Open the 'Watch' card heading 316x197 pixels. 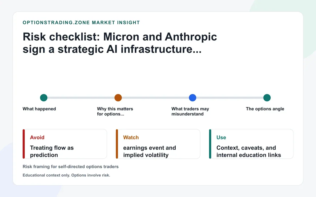(x=131, y=137)
